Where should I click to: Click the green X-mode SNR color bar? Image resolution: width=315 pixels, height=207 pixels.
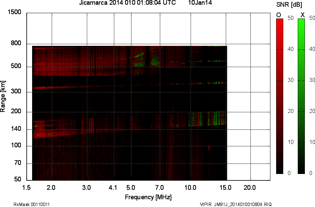point(301,96)
